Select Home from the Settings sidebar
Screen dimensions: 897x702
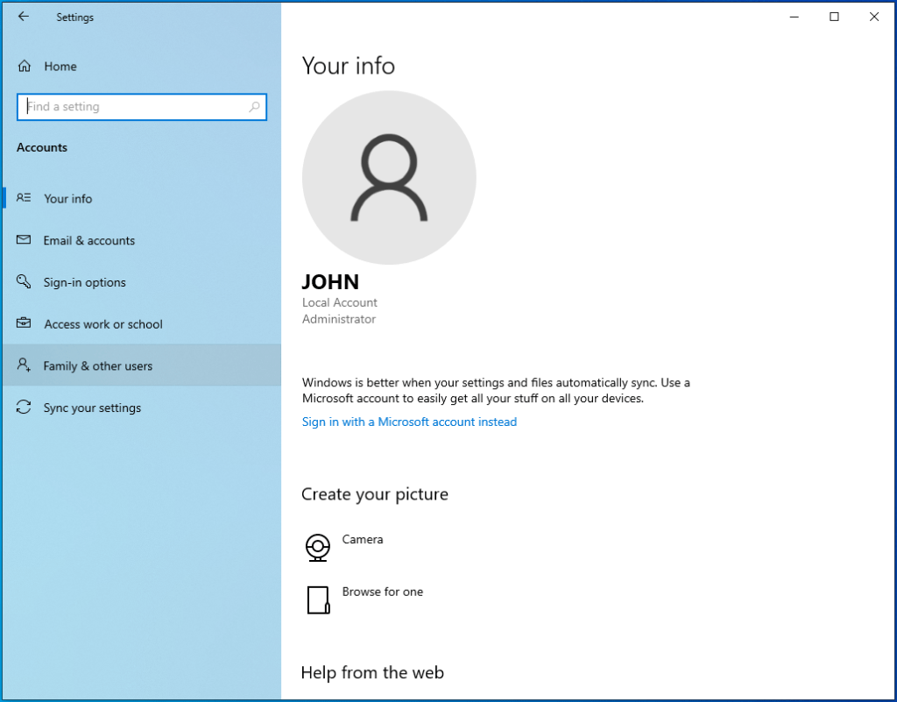pos(60,66)
